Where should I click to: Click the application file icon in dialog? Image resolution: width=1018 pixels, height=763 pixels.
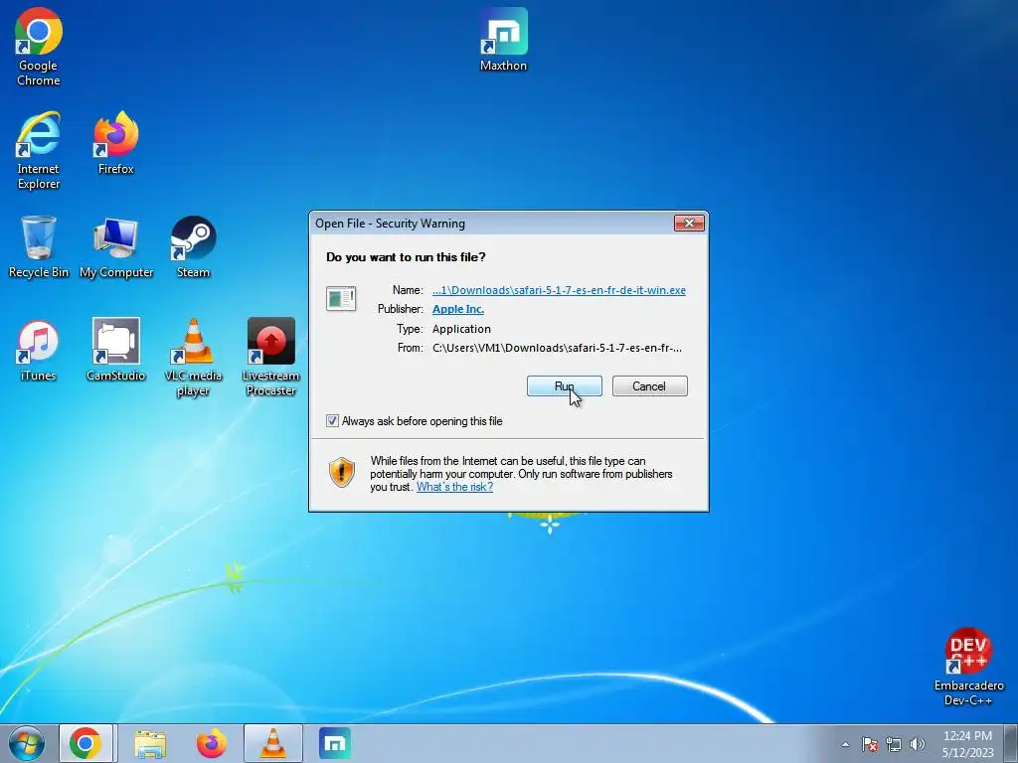point(341,298)
